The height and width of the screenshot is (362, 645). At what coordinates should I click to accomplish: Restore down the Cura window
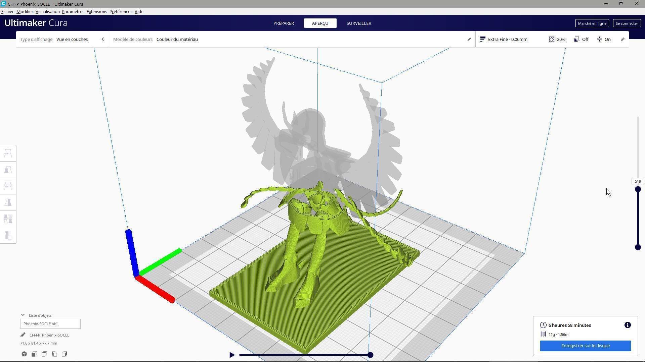621,4
